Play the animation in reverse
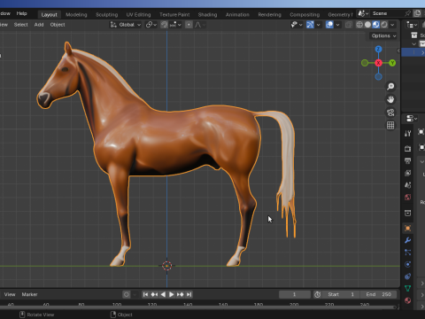This screenshot has height=319, width=425. pos(163,294)
